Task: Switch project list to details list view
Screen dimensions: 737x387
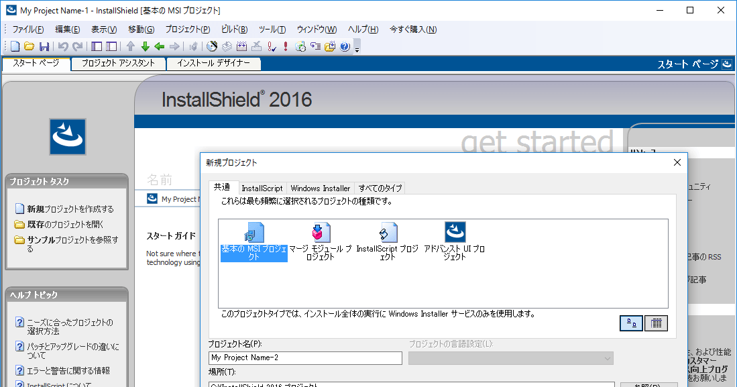Action: tap(656, 323)
